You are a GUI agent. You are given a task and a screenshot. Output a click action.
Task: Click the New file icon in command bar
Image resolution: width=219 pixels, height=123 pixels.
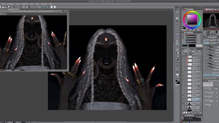3,7
